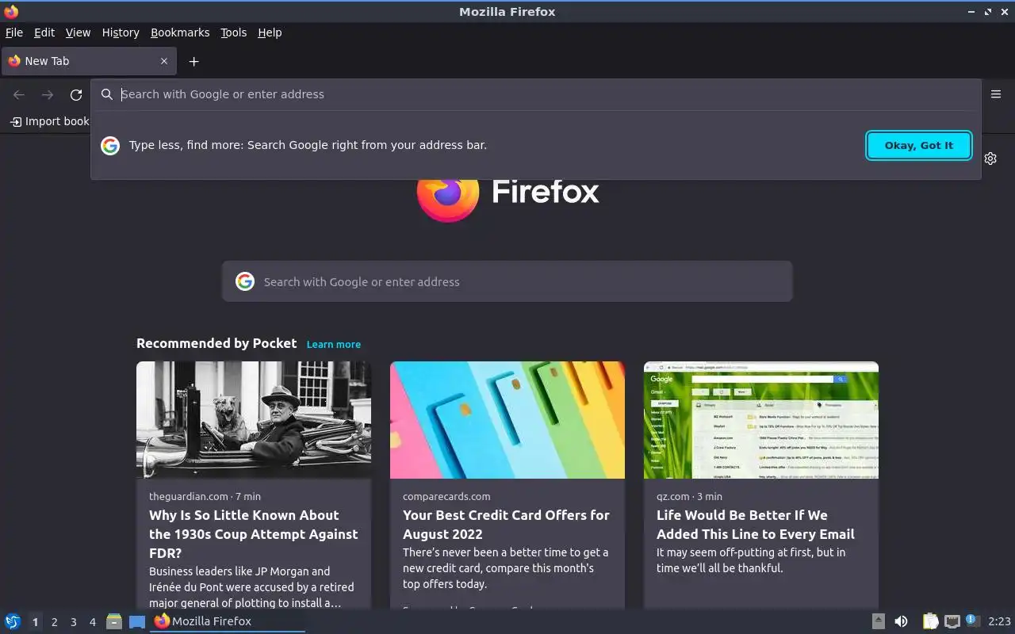
Task: Click the 2:23 clock in taskbar
Action: pyautogui.click(x=999, y=621)
